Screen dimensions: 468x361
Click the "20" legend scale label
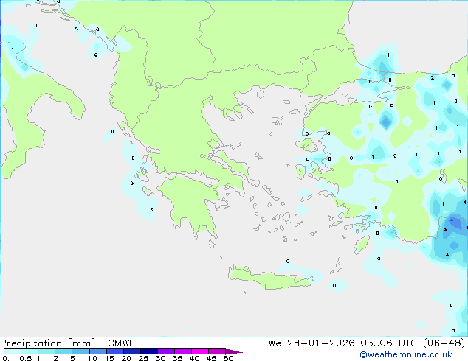(126, 358)
